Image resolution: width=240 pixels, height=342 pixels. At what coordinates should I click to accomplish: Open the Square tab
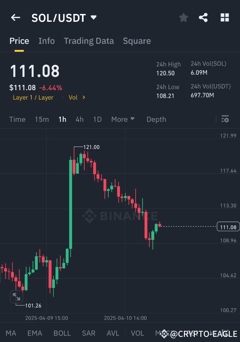pos(137,41)
